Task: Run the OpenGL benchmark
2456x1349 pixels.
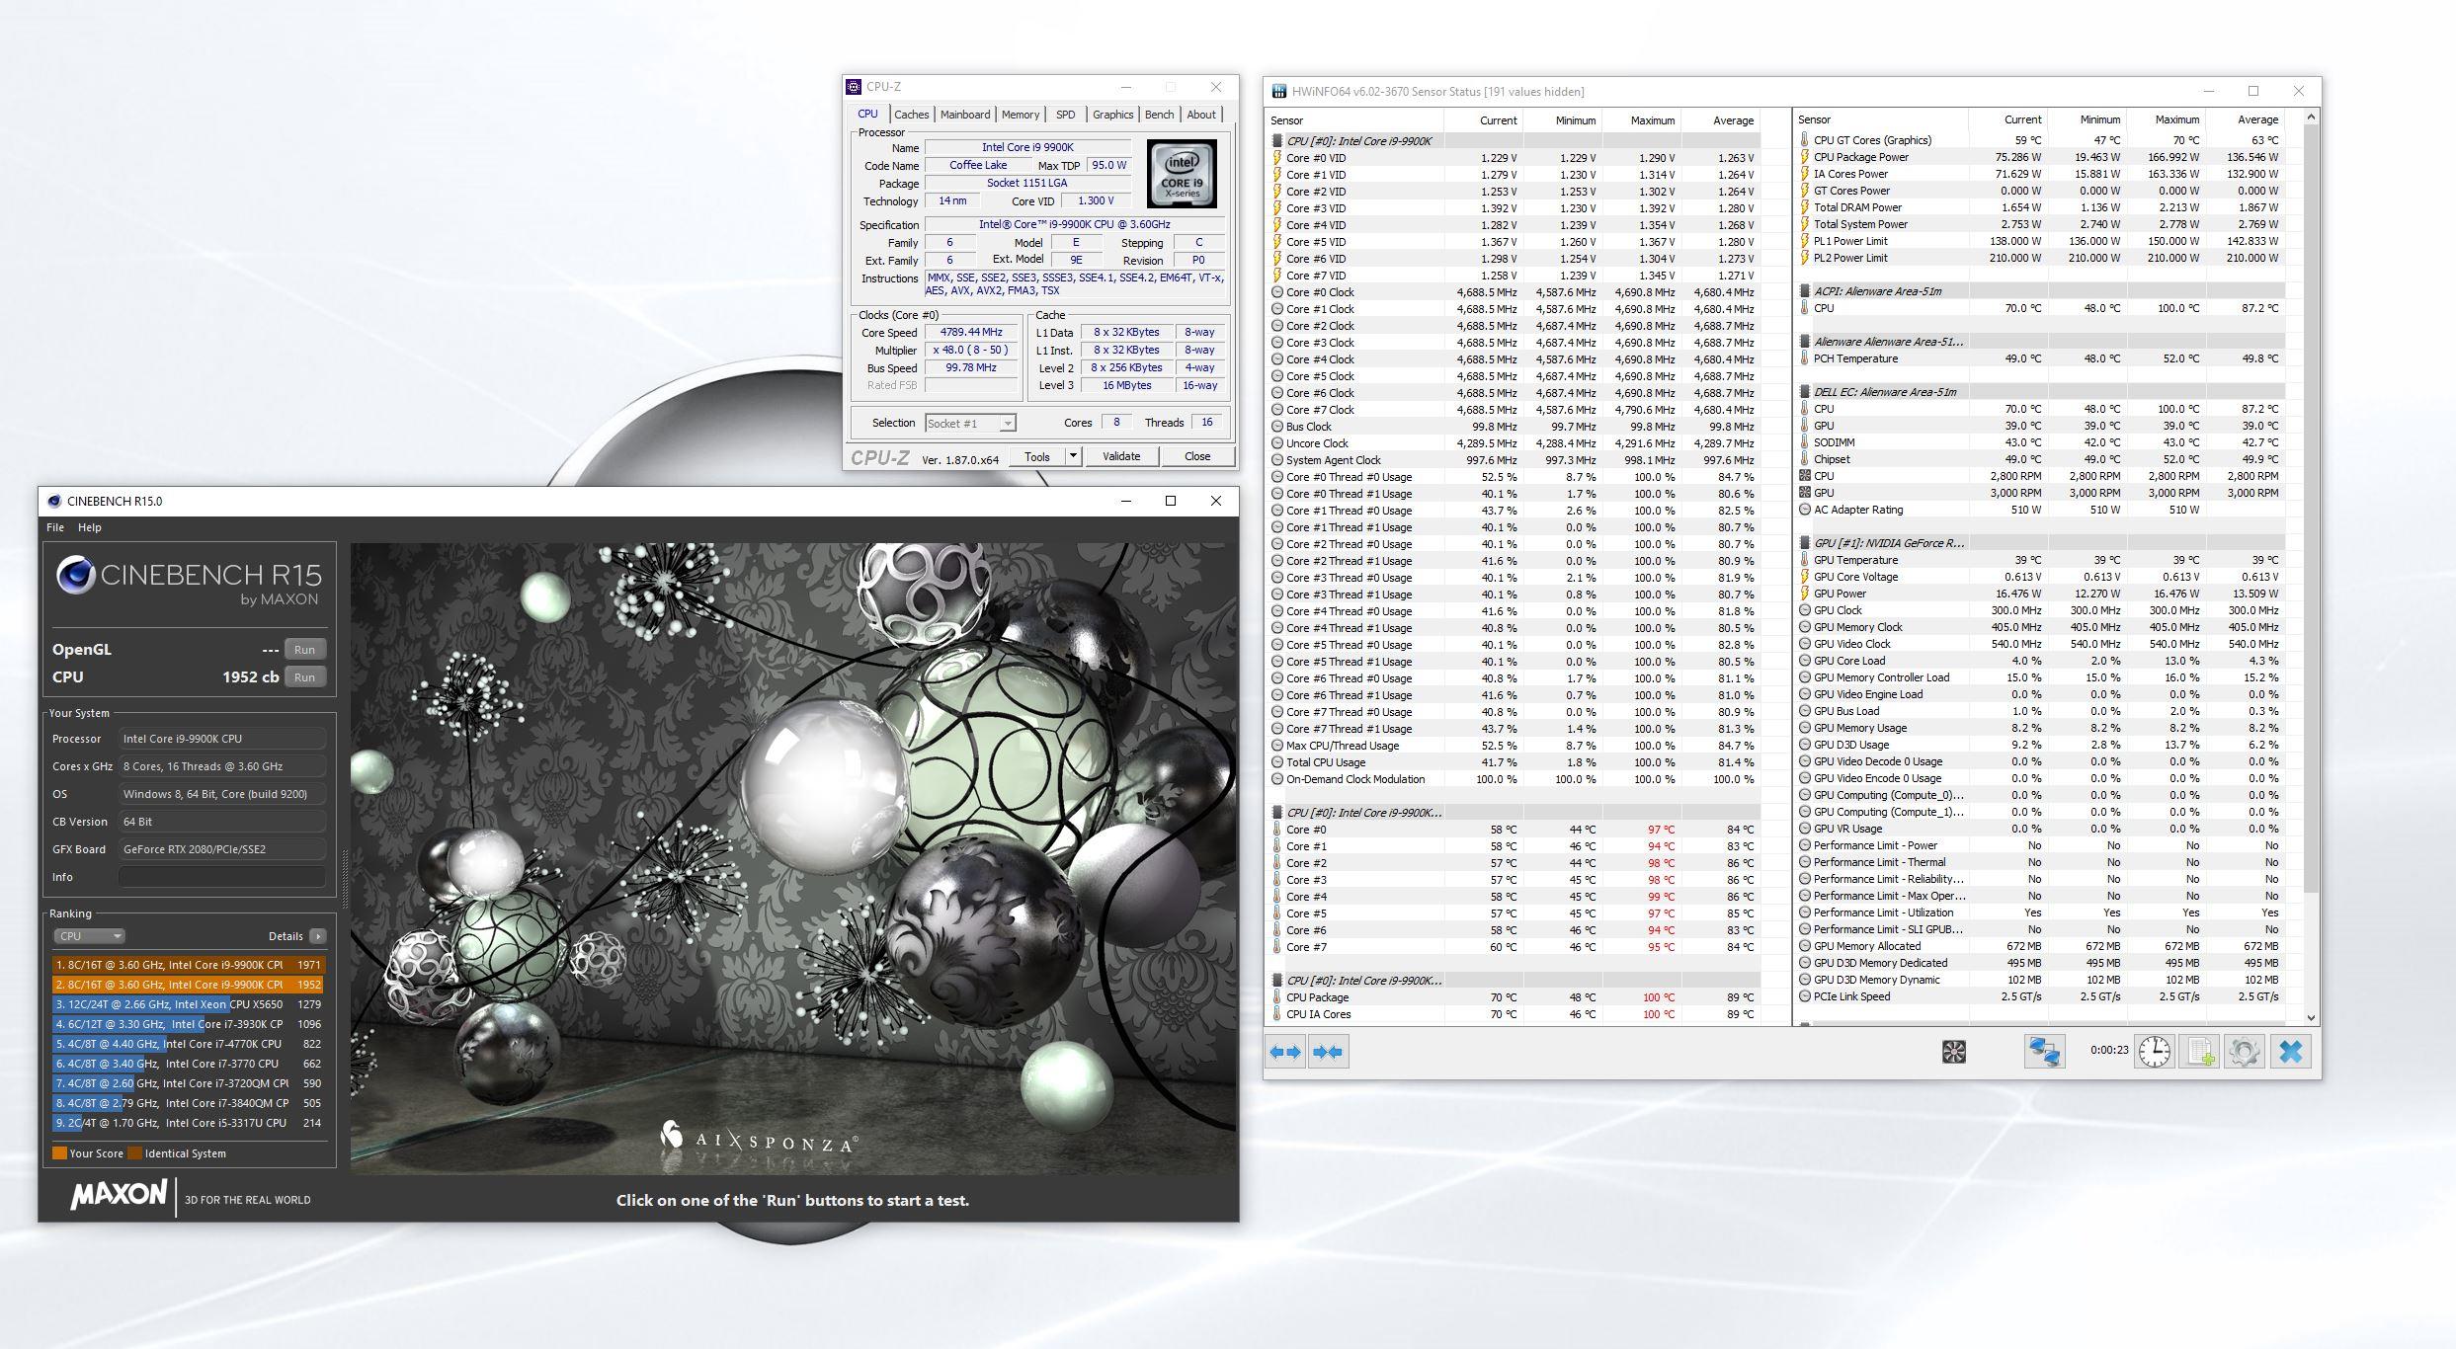Action: pos(304,650)
